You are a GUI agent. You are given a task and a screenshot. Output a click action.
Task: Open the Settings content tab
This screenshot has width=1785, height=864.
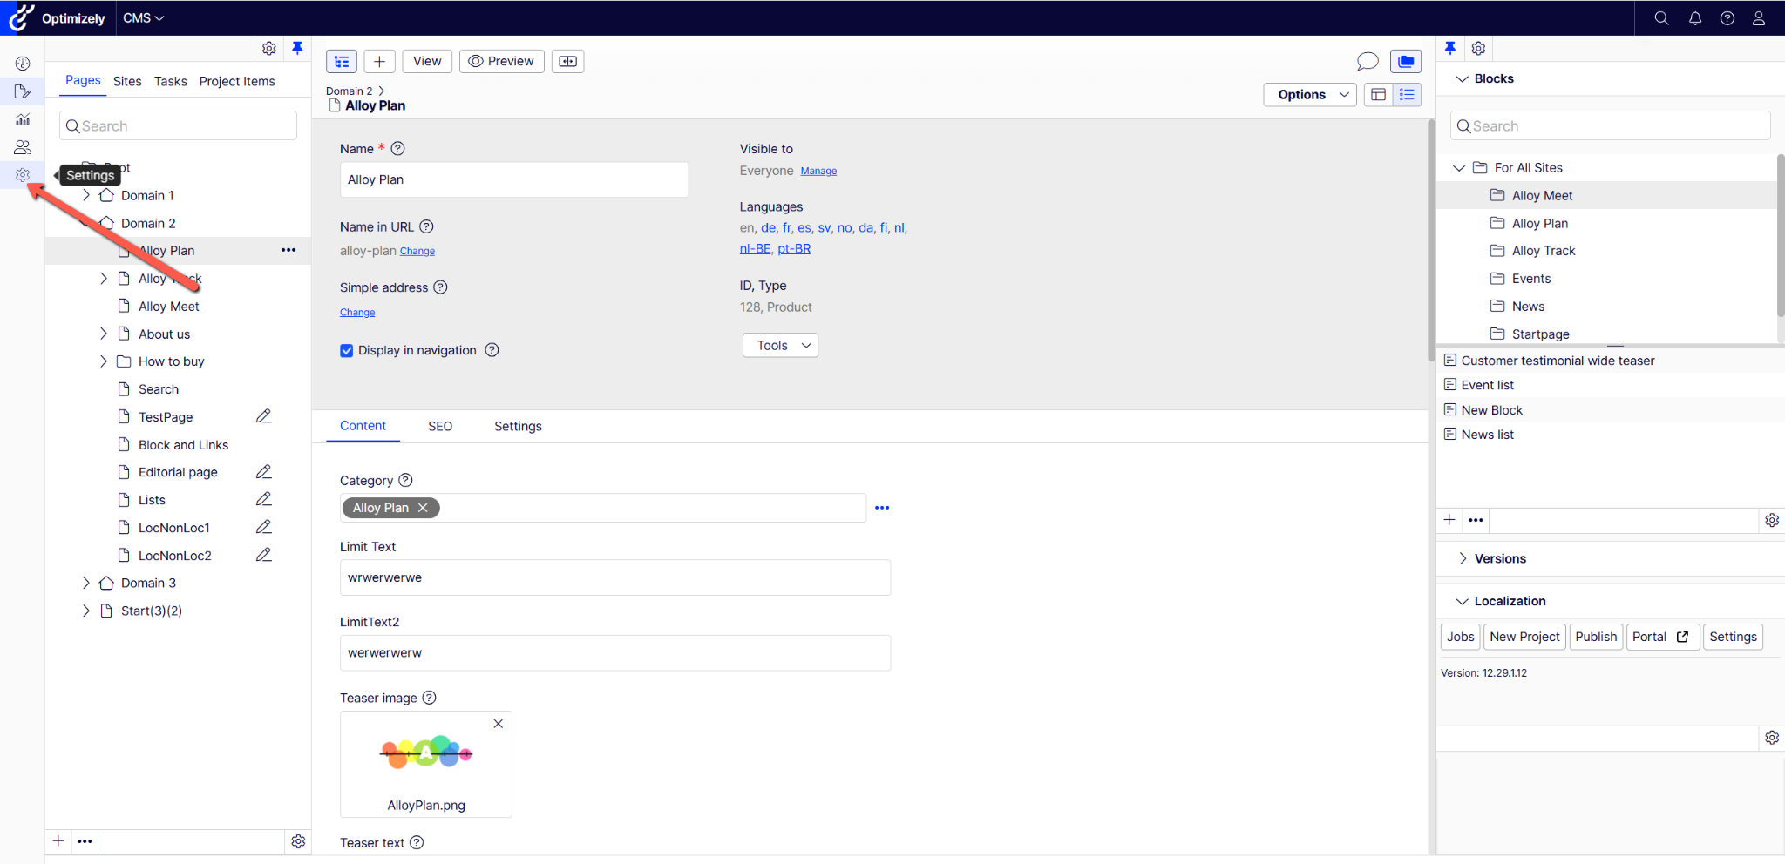click(518, 426)
